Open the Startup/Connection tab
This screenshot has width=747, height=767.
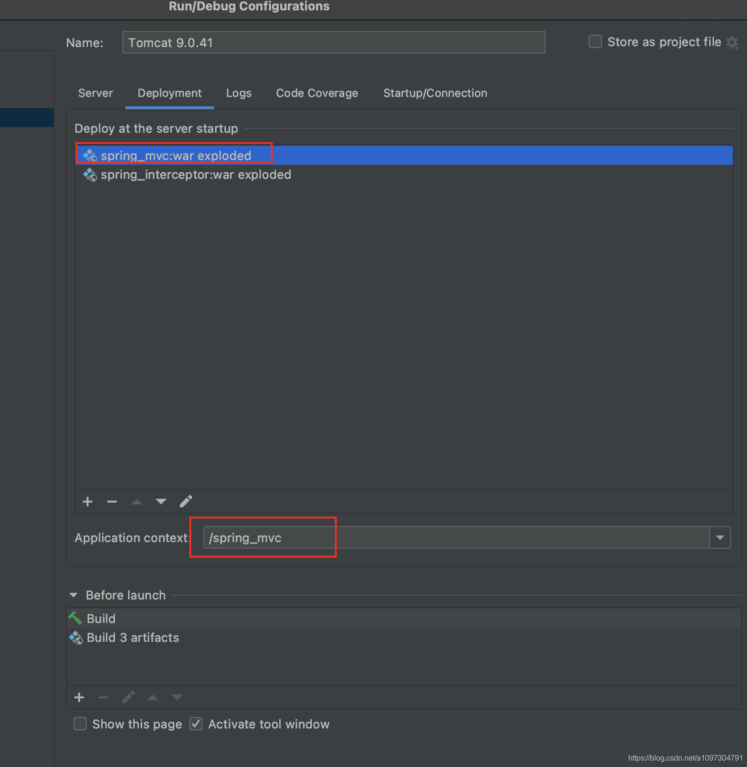[435, 93]
